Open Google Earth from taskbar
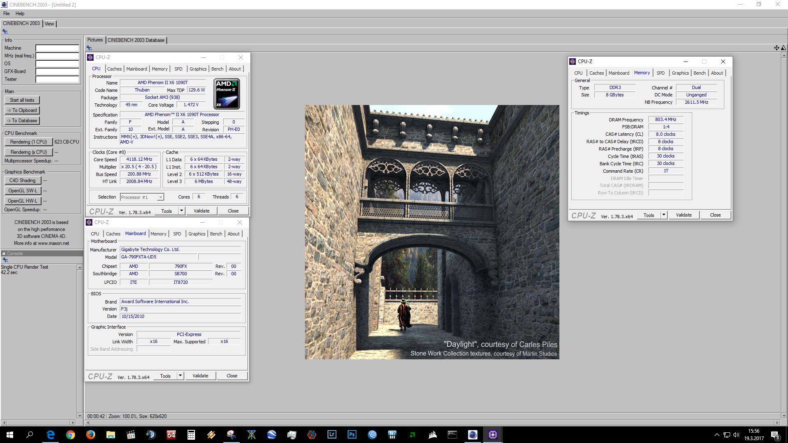 (272, 435)
